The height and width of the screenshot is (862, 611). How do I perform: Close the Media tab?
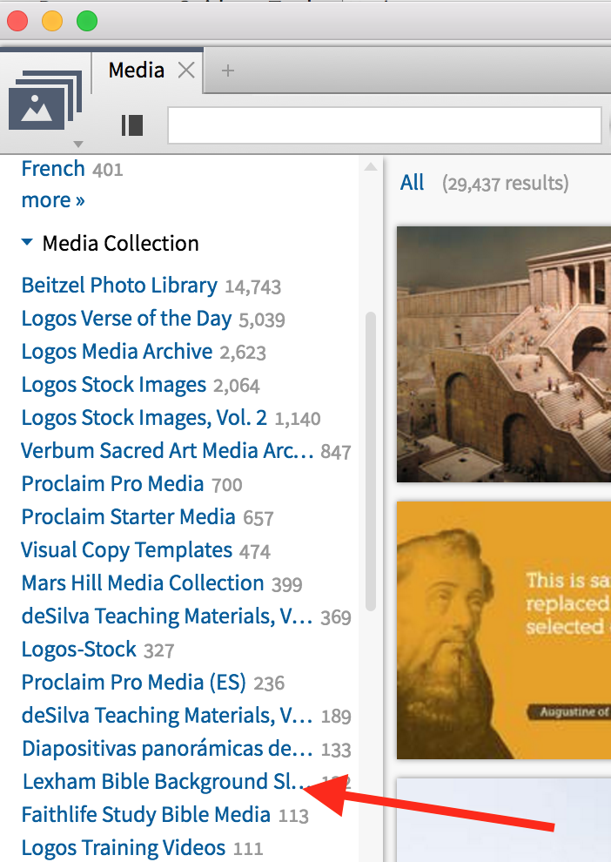pyautogui.click(x=186, y=71)
